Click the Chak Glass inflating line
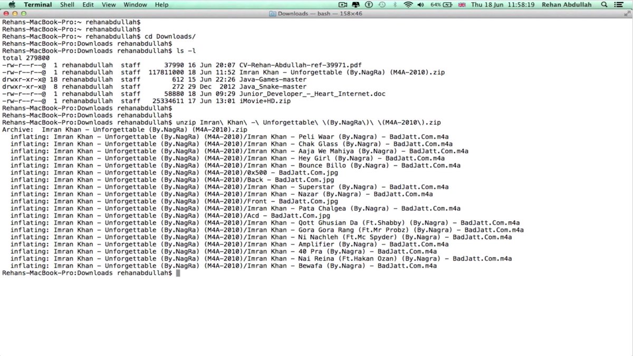This screenshot has width=633, height=356. 232,144
